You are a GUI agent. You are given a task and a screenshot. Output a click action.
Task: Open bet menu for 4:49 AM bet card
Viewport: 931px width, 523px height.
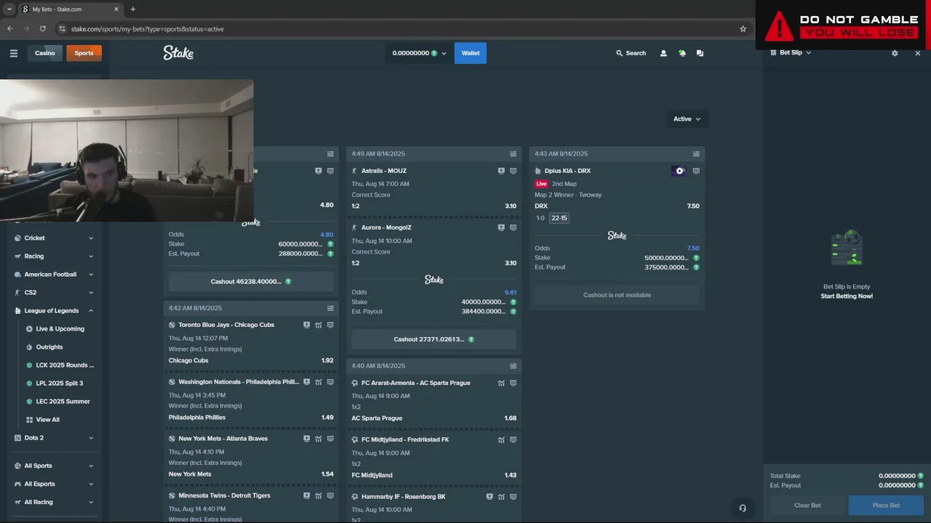(x=513, y=154)
